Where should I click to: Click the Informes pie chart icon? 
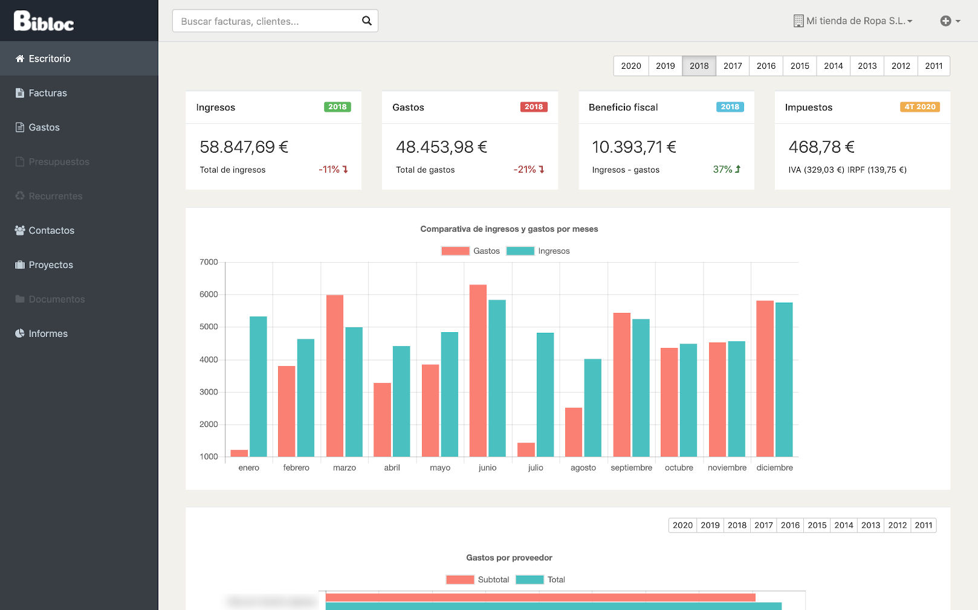click(x=20, y=333)
